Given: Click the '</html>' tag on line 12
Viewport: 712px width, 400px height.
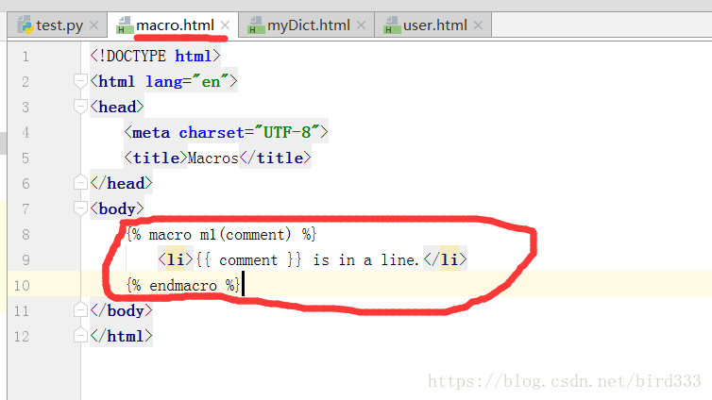Looking at the screenshot, I should (121, 336).
